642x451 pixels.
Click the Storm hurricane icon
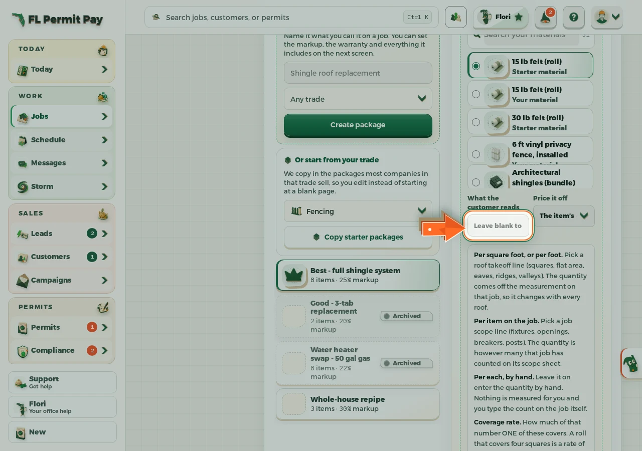click(23, 187)
